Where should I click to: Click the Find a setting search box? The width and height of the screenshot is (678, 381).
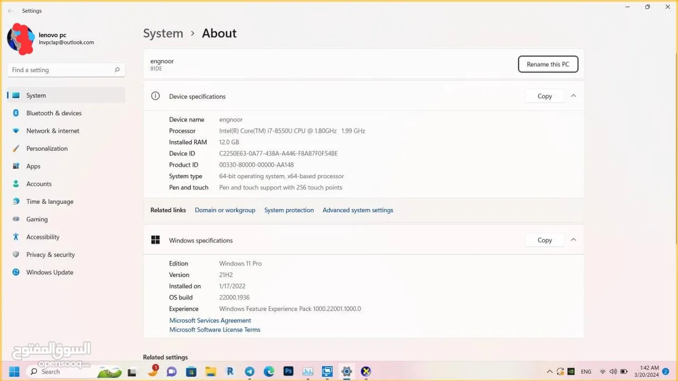tap(66, 70)
